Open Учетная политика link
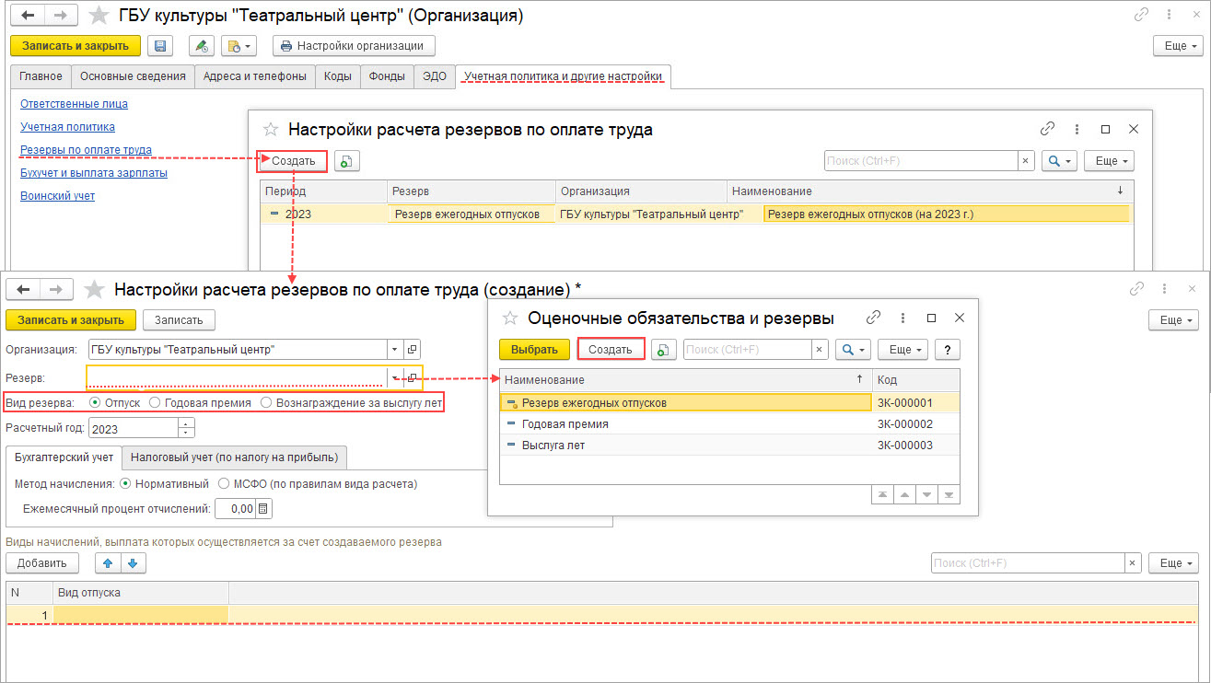Viewport: 1211px width, 683px height. (x=67, y=127)
